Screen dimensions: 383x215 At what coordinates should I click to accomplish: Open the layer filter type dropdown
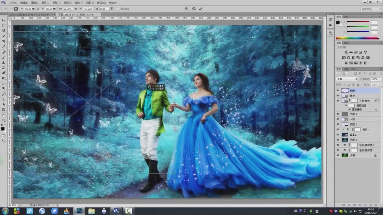(343, 73)
